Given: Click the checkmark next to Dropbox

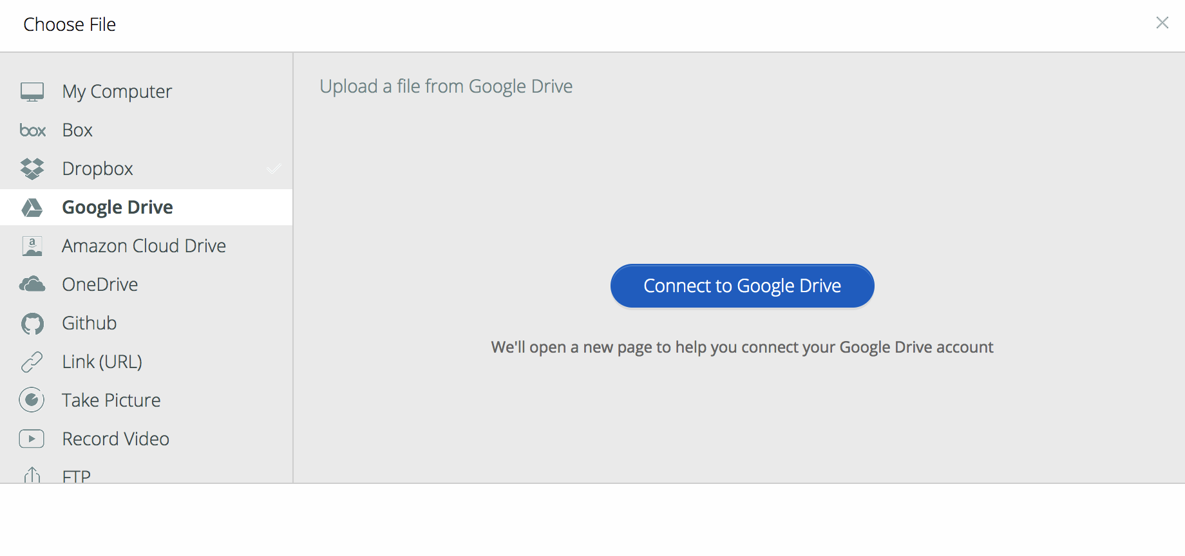Looking at the screenshot, I should (x=274, y=169).
